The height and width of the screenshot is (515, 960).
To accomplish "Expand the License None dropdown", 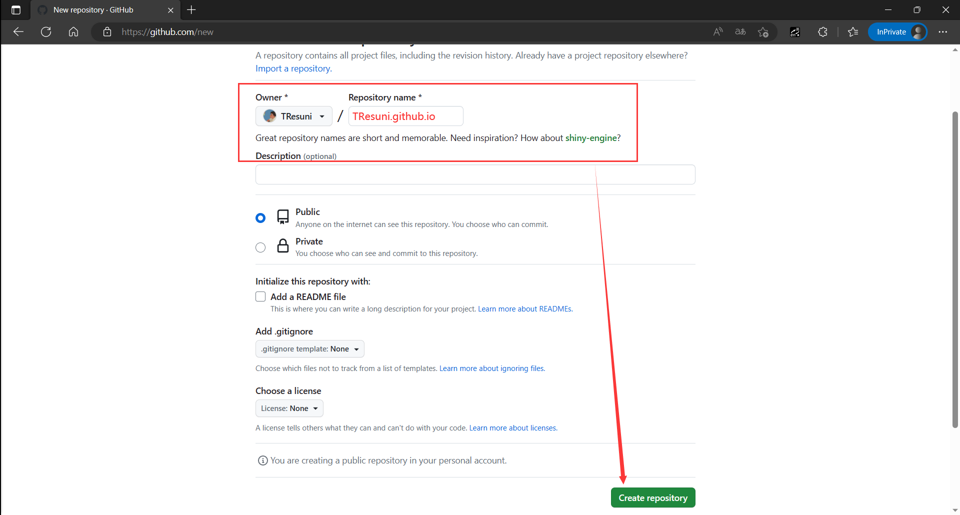I will point(289,408).
